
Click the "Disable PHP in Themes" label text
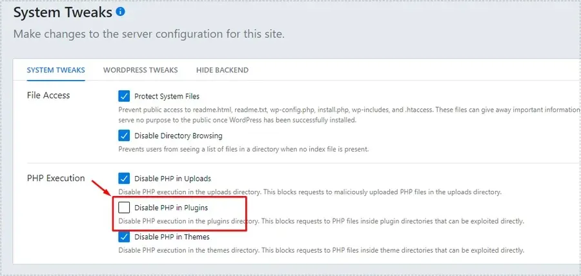pos(172,237)
